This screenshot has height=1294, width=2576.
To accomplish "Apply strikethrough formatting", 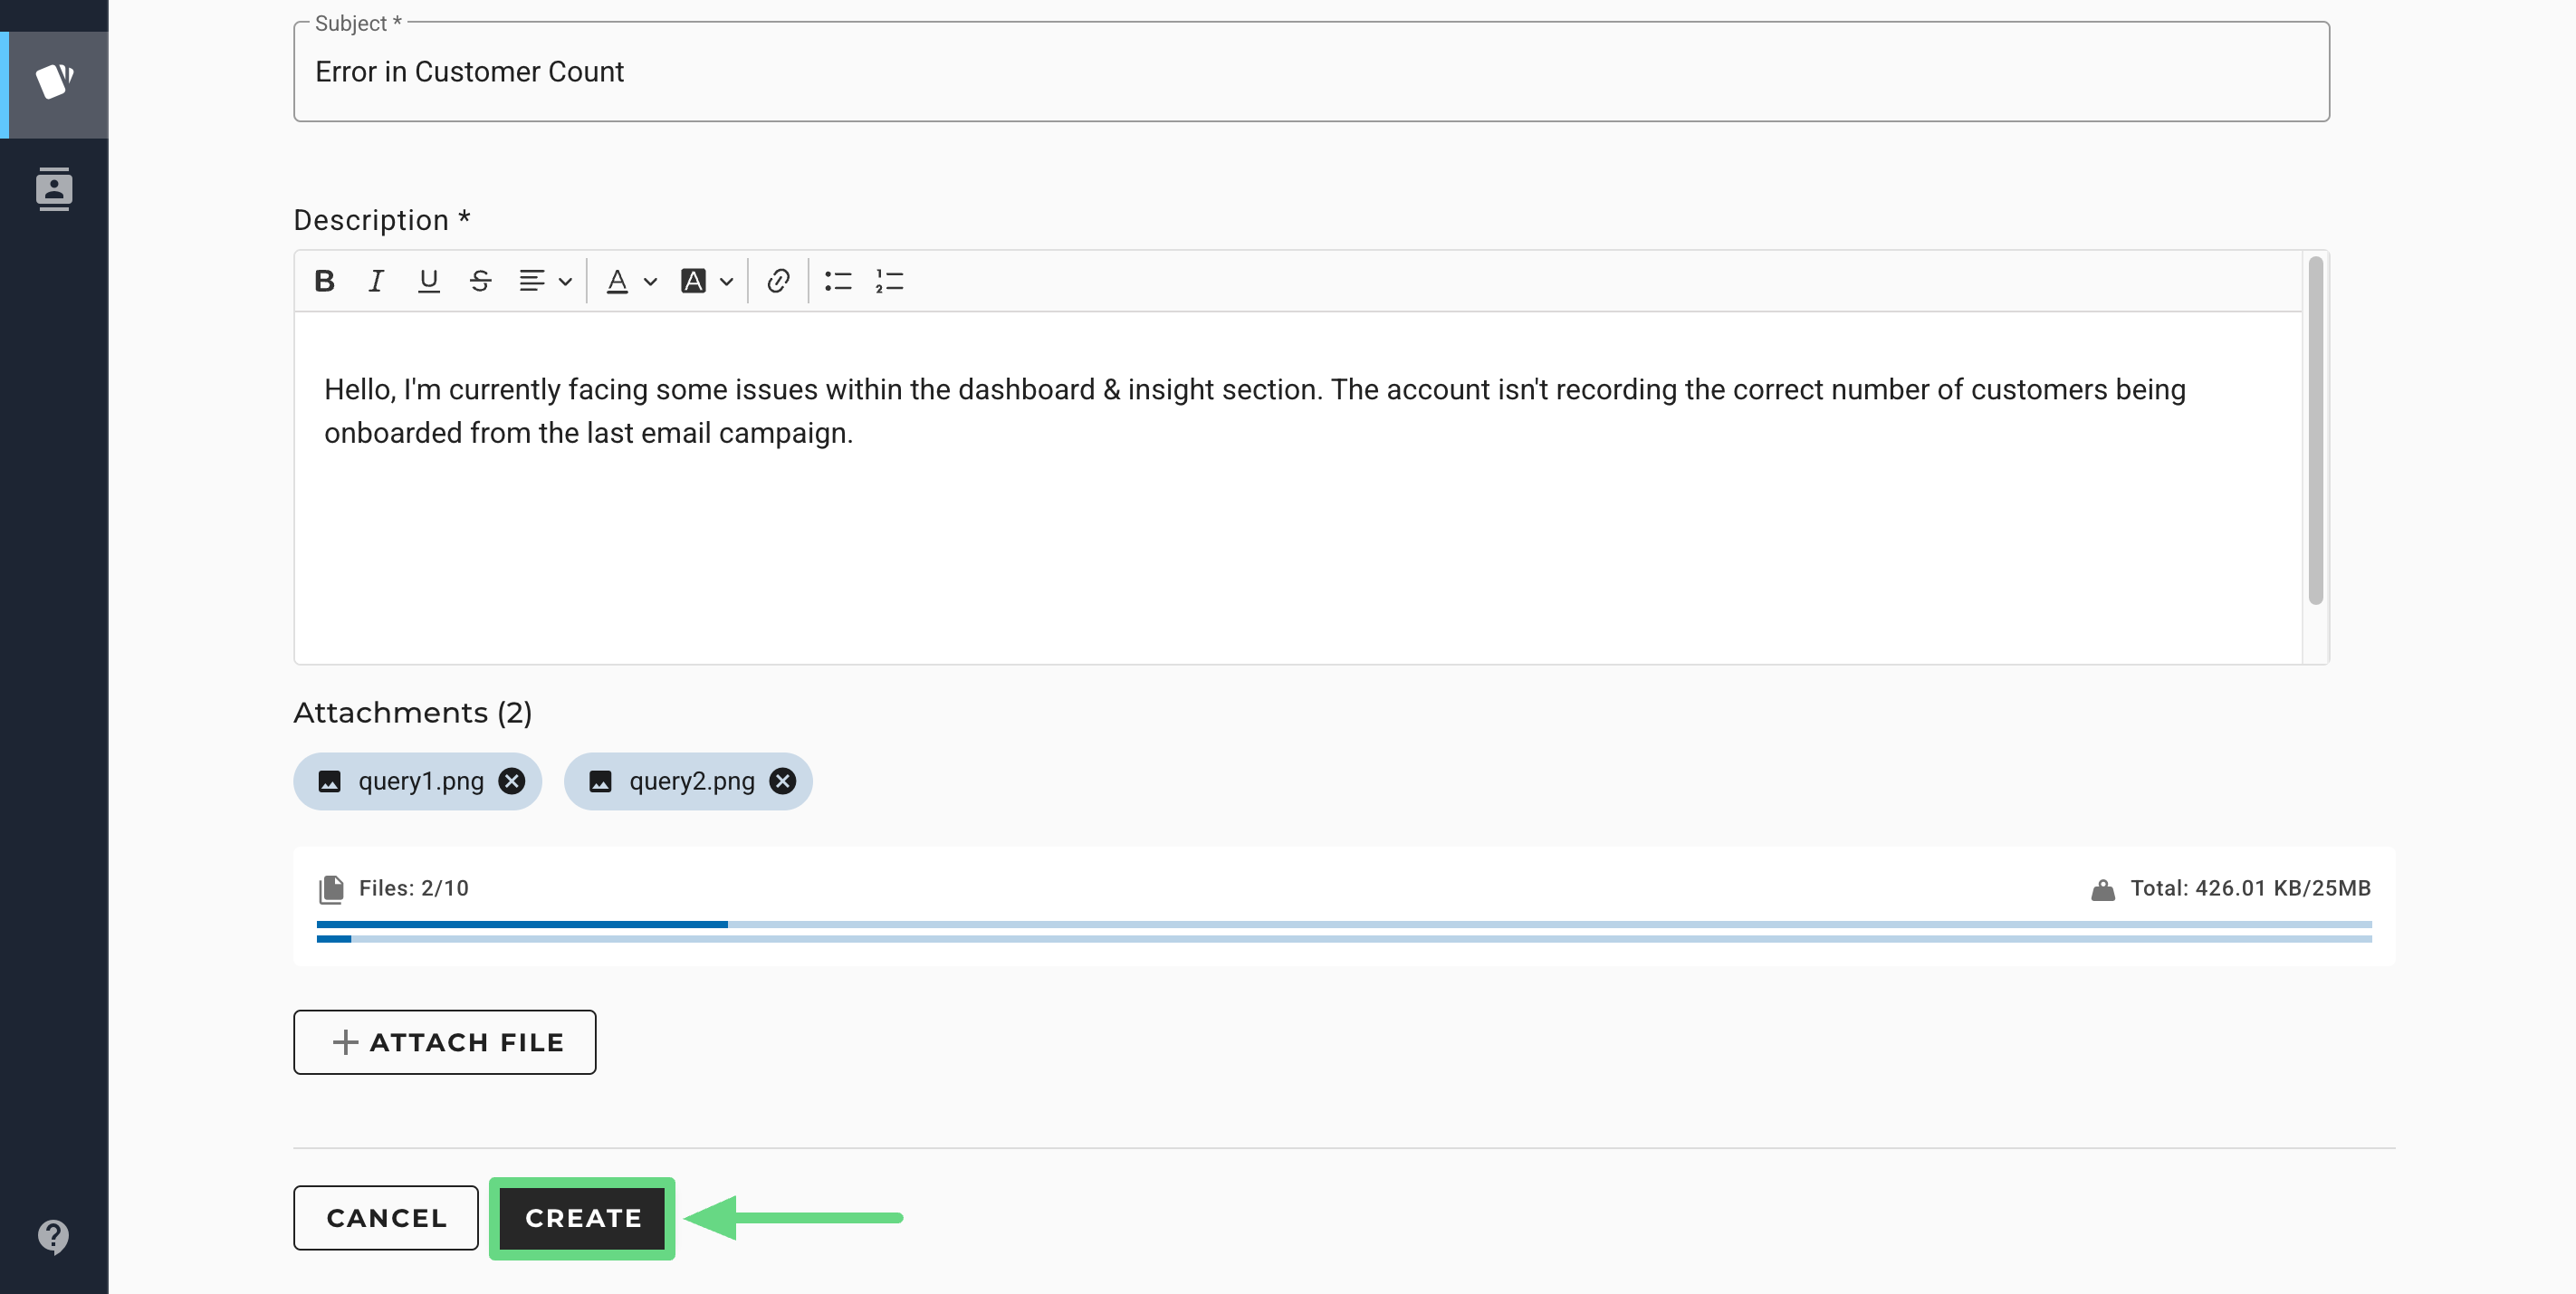I will (480, 281).
